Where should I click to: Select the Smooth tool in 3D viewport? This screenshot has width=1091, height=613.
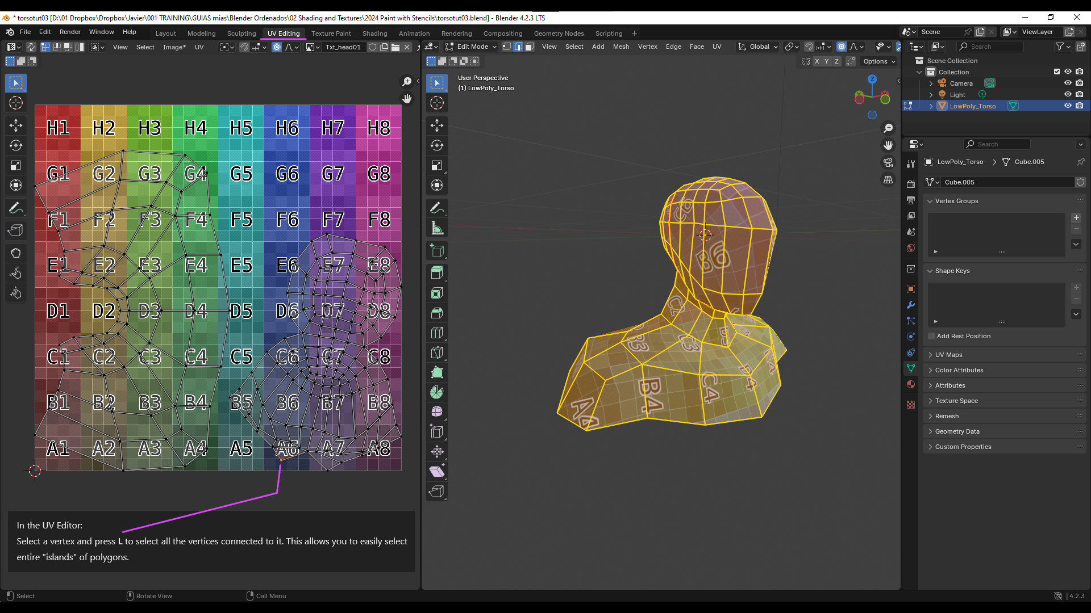click(437, 412)
